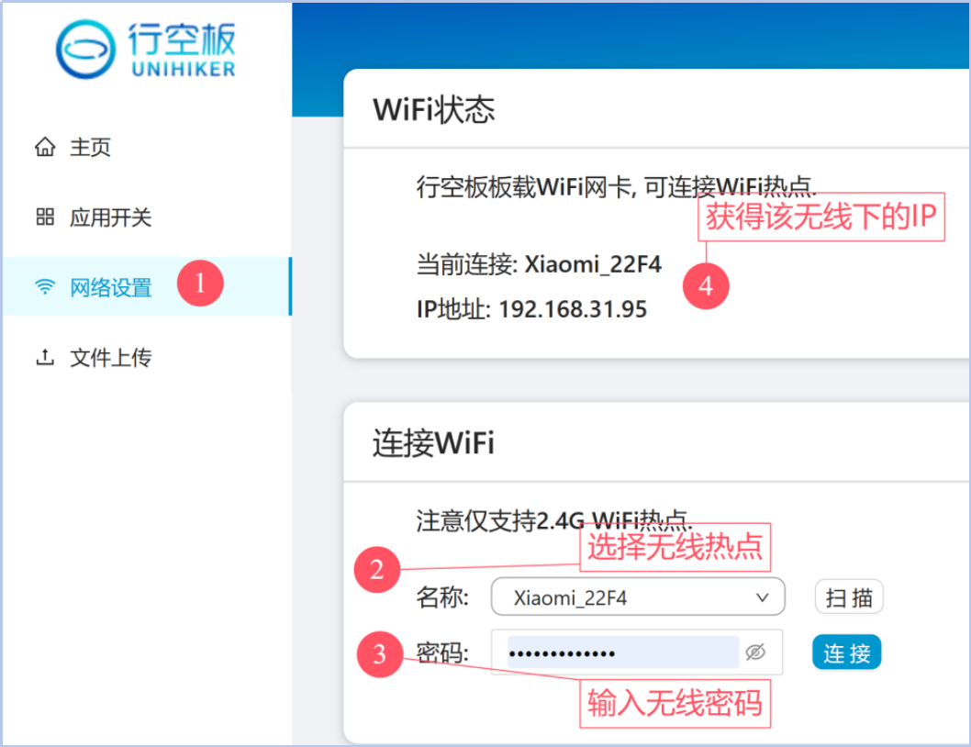This screenshot has height=747, width=971.
Task: Click the 密码: label
Action: pyautogui.click(x=442, y=652)
